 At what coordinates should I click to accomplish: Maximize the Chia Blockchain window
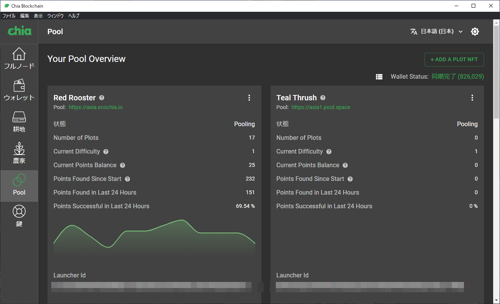[x=473, y=6]
